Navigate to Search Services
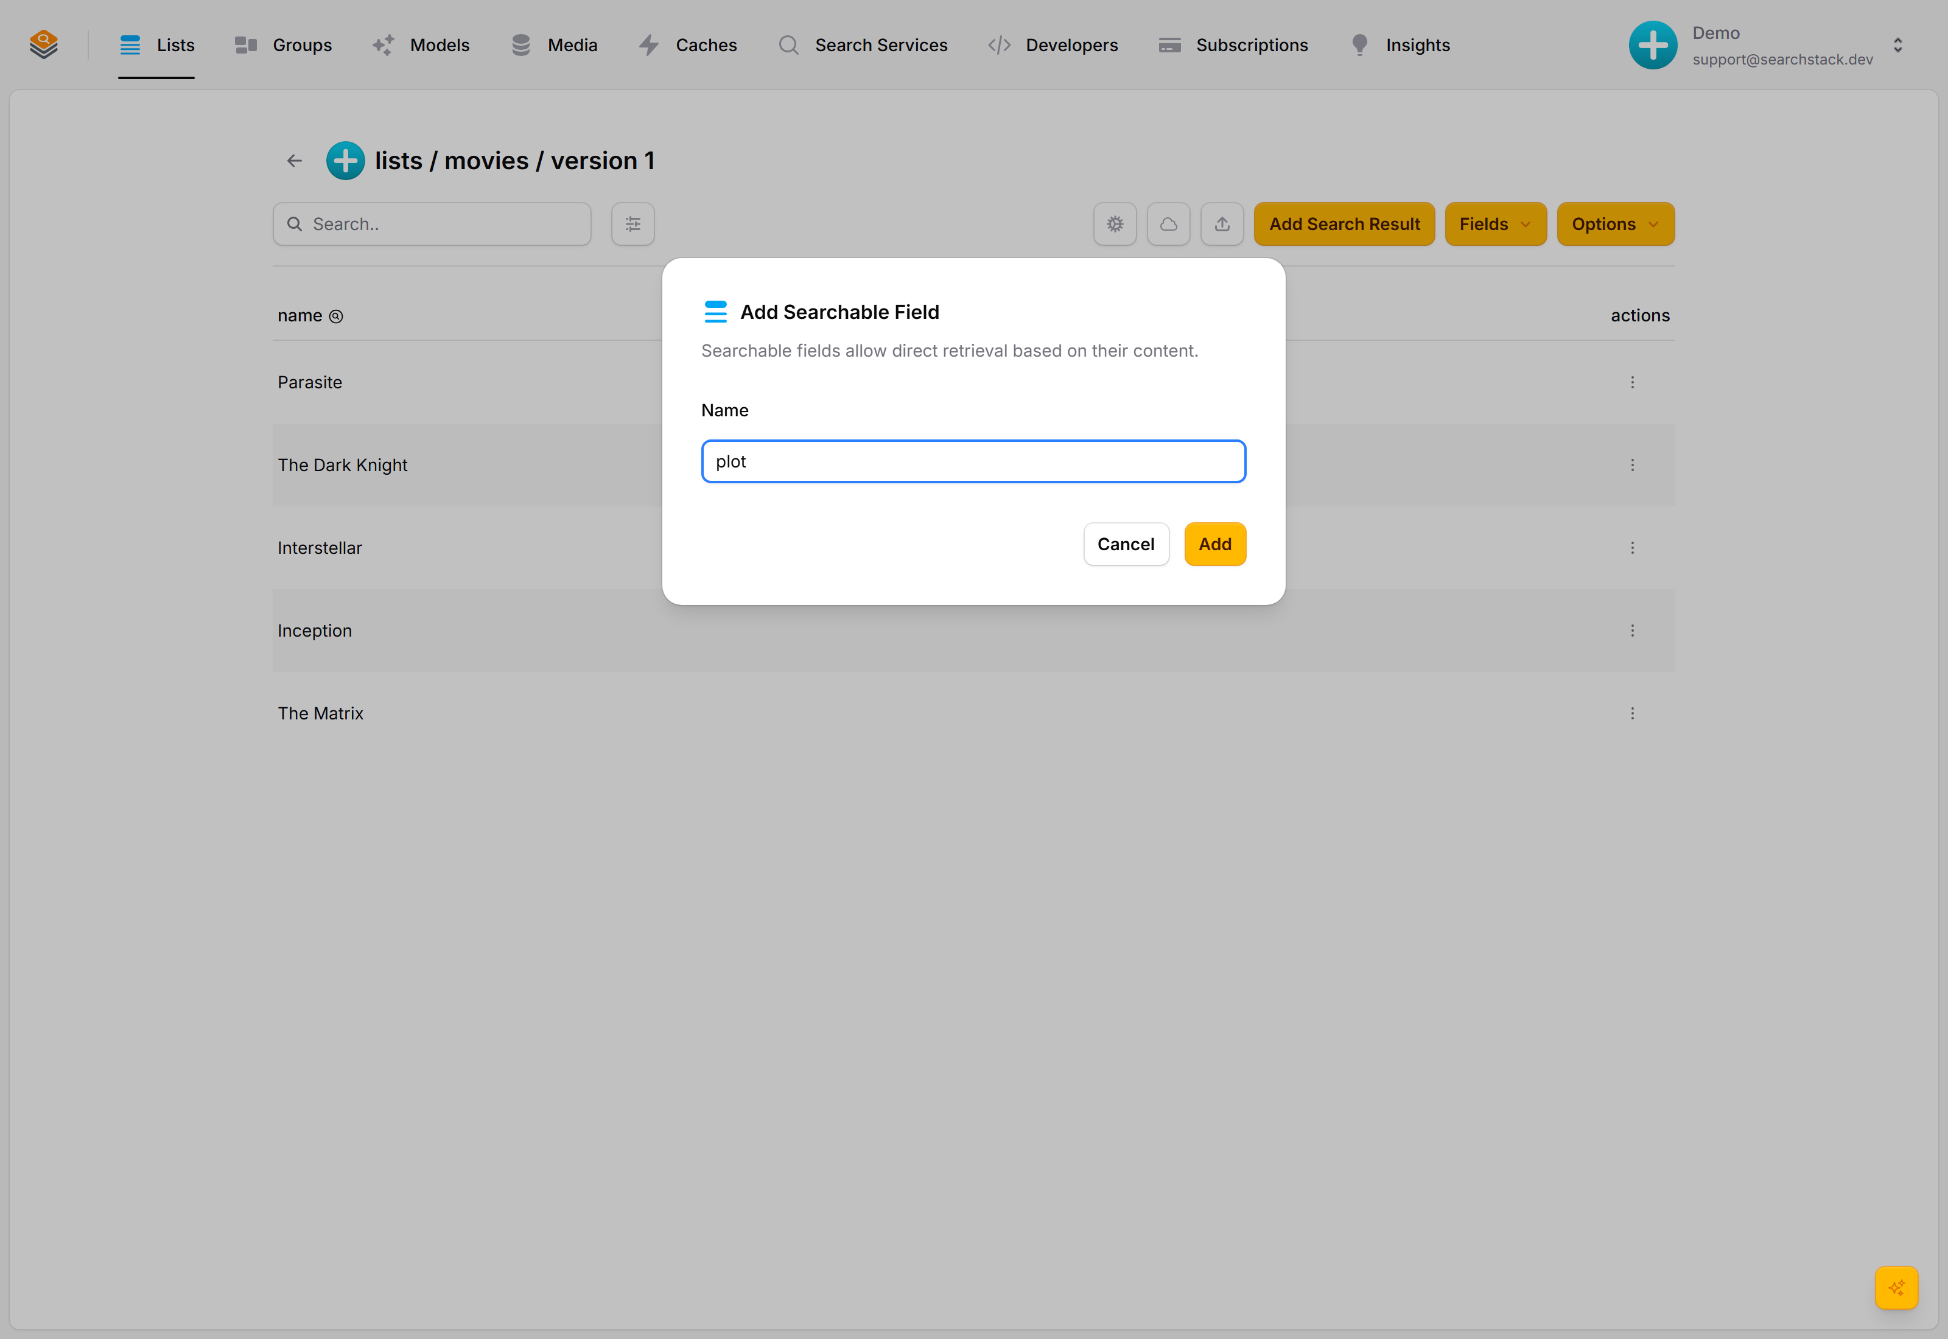Screen dimensions: 1948x1339 point(863,45)
